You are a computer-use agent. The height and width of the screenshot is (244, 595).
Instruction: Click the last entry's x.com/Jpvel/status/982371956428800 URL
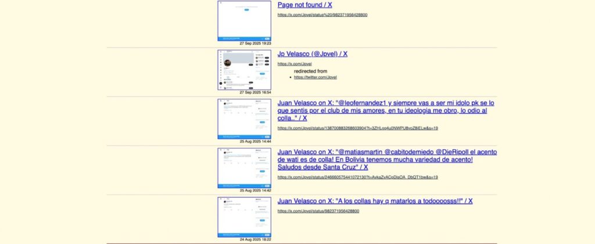tap(318, 211)
